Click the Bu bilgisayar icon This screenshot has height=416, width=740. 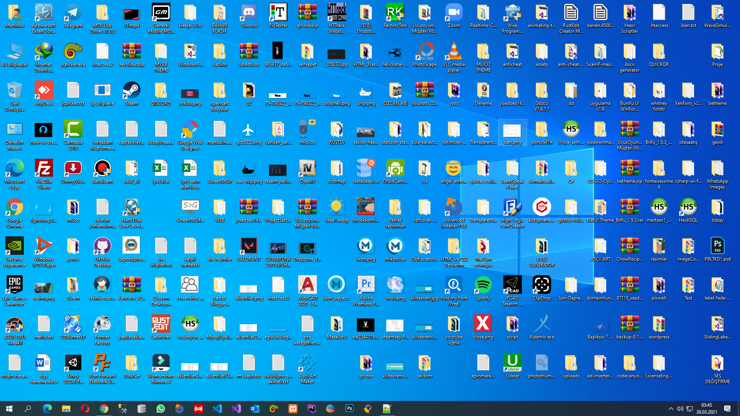[15, 55]
